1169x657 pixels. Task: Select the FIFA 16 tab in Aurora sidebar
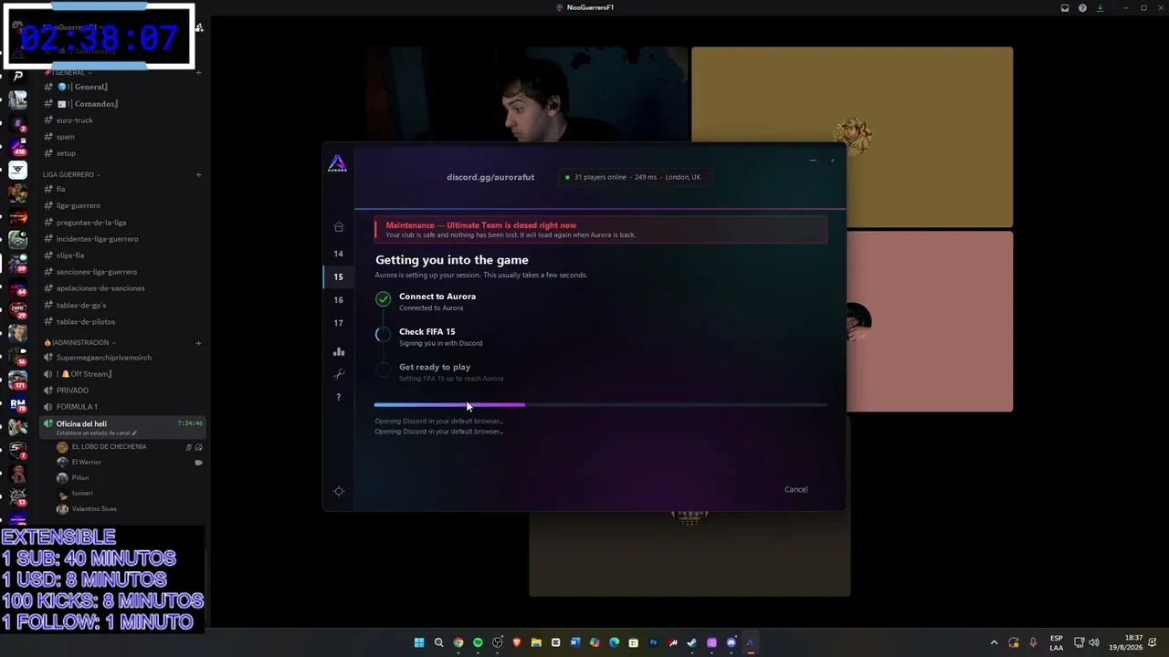338,299
